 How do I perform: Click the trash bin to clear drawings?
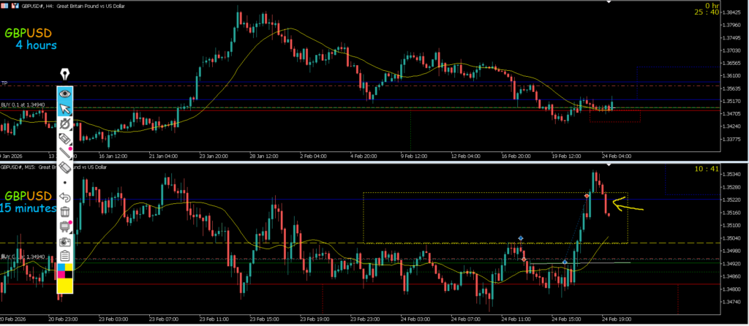pyautogui.click(x=65, y=212)
